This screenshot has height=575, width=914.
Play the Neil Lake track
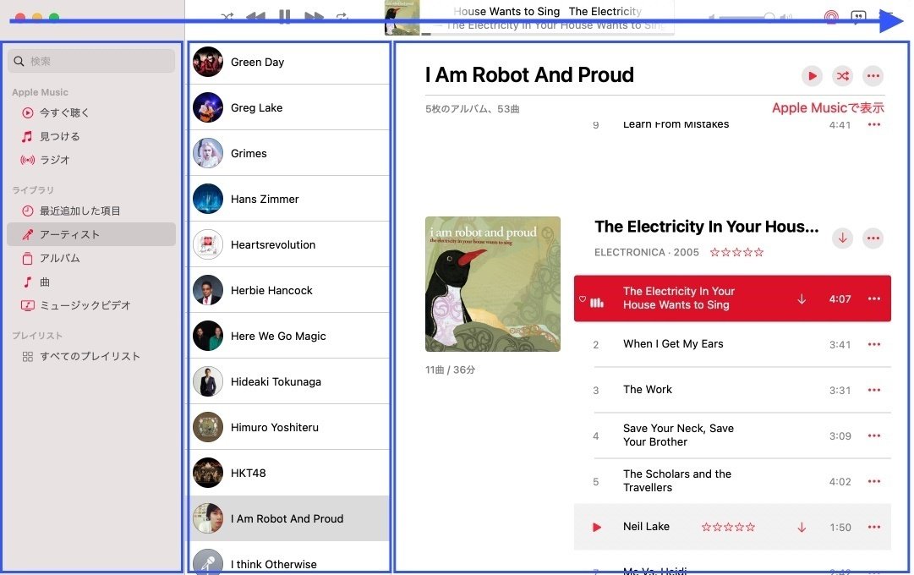596,527
